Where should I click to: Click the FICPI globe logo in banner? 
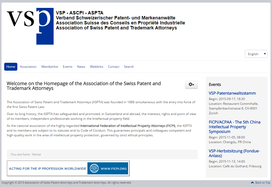click(x=94, y=168)
